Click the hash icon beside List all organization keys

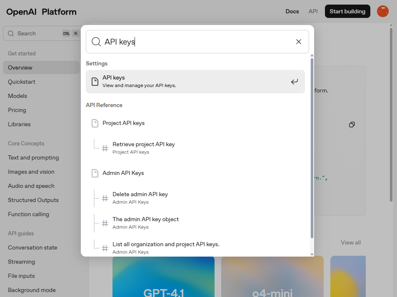(x=105, y=248)
